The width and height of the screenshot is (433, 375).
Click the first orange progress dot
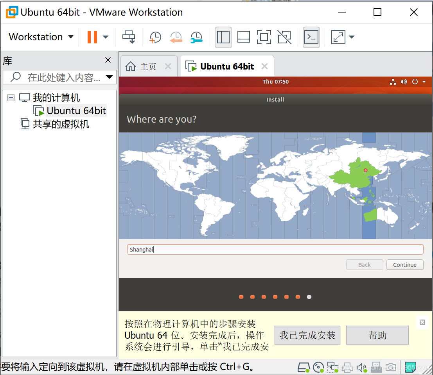pyautogui.click(x=241, y=297)
